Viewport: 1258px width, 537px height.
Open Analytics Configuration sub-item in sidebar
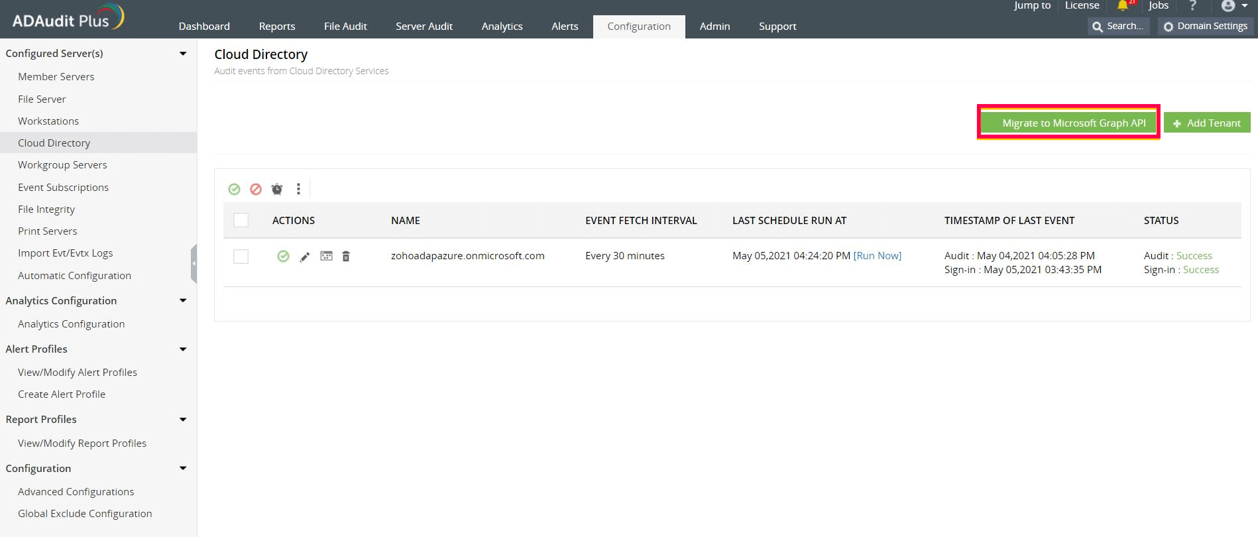tap(71, 324)
